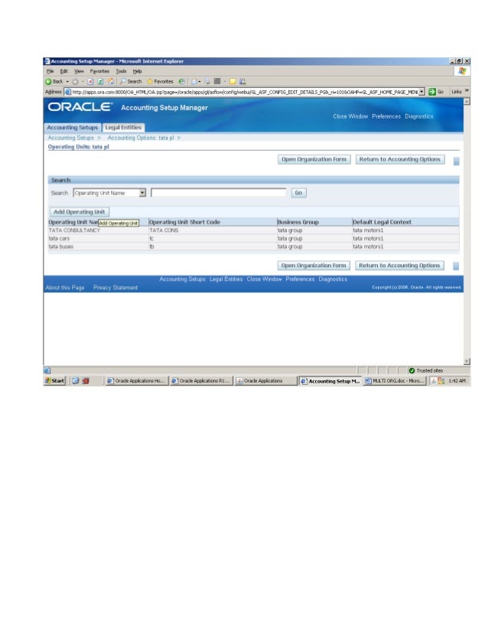Stop page loading in IE toolbar
The image size is (488, 632).
(x=90, y=81)
